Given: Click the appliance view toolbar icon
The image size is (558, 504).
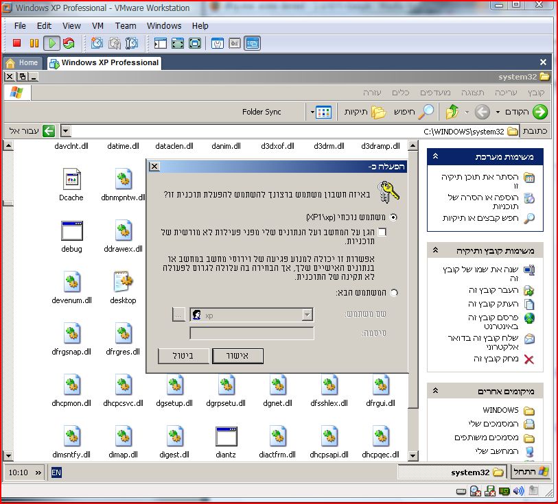Looking at the screenshot, I should pos(235,43).
